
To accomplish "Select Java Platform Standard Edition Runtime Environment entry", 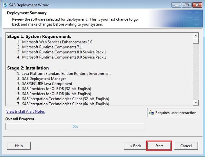I will point(66,74).
